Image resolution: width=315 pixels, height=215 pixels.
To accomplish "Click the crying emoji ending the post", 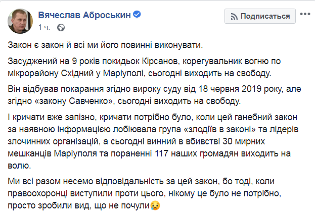I will (x=156, y=205).
